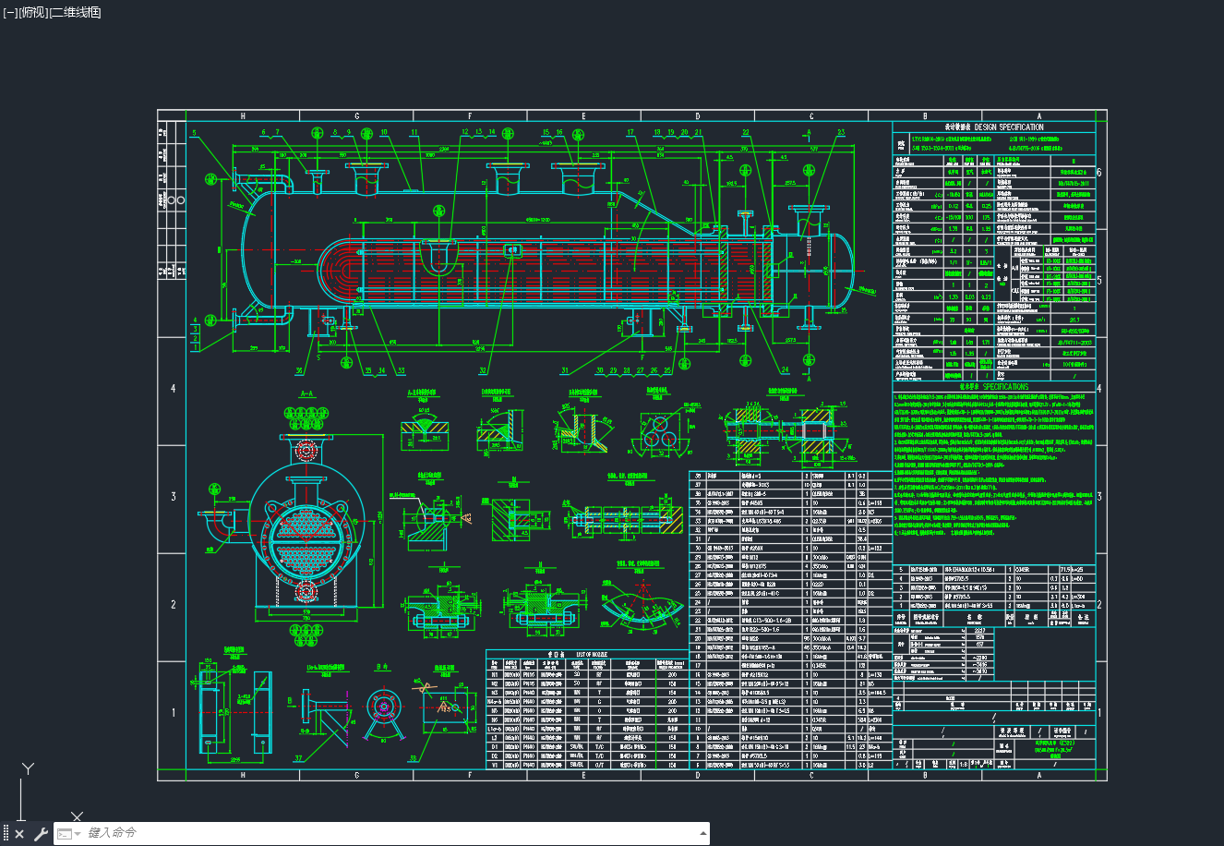This screenshot has width=1224, height=846.
Task: Click zone letter F on top border
Action: coord(470,116)
